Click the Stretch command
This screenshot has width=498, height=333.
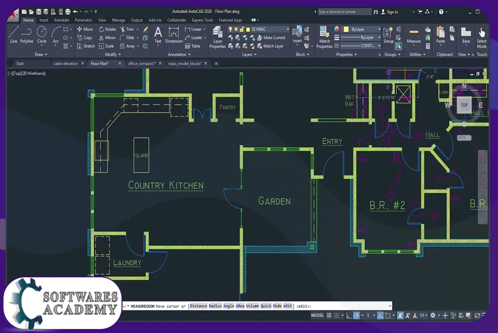point(86,46)
